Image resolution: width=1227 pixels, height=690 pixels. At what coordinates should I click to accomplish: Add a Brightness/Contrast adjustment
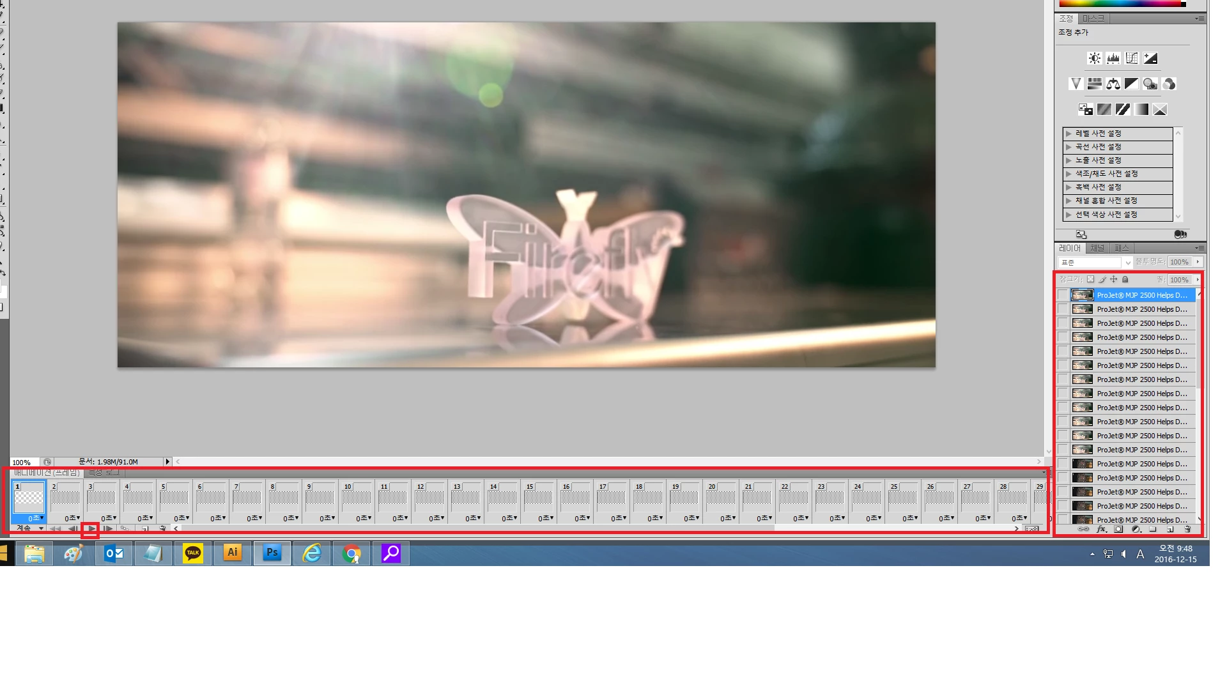pos(1095,58)
